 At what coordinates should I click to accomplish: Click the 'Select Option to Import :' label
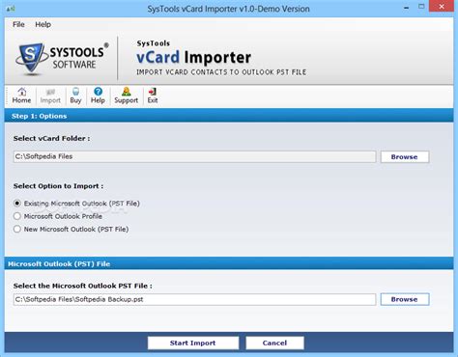point(58,186)
